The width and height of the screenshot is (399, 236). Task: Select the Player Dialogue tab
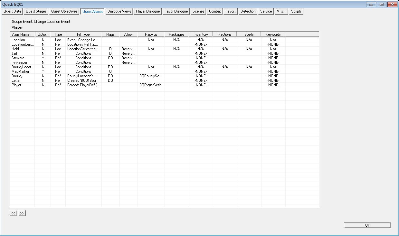pos(148,11)
